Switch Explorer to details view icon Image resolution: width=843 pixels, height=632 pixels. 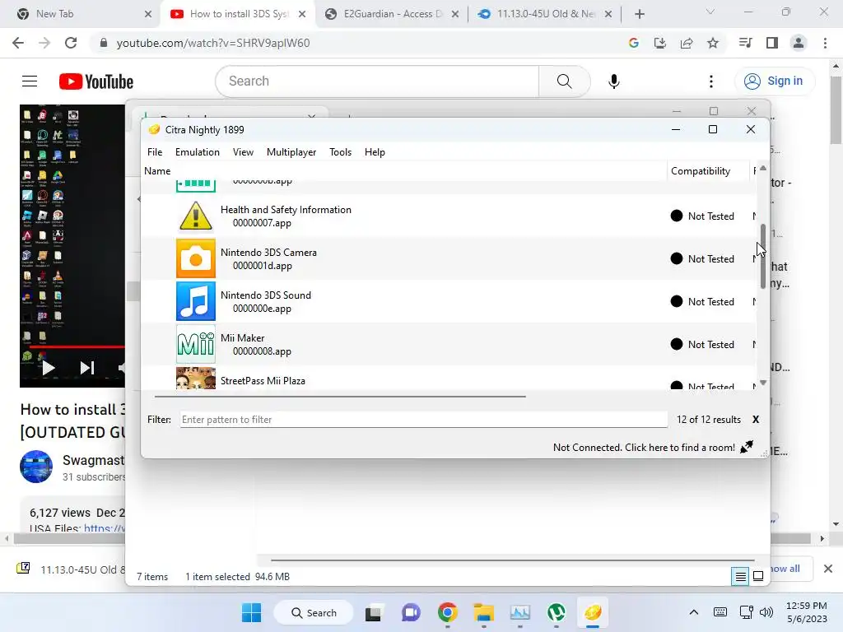[x=740, y=577]
